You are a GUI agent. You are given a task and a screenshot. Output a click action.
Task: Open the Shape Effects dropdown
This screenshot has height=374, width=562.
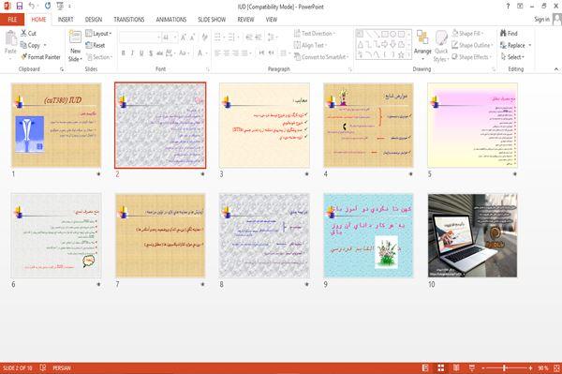[x=472, y=57]
